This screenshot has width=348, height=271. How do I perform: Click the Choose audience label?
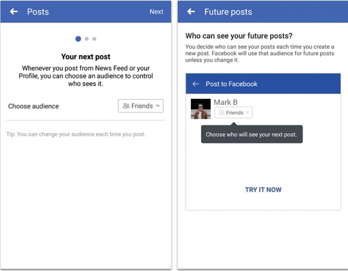[33, 106]
